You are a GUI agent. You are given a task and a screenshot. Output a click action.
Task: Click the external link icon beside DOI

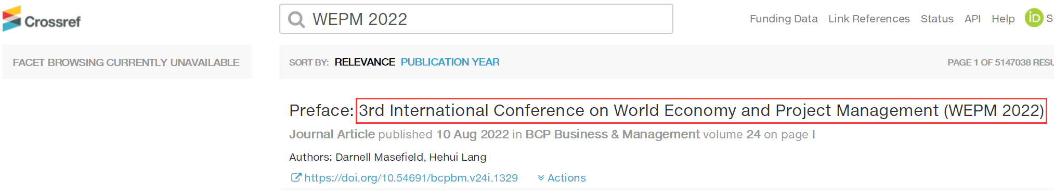[295, 178]
